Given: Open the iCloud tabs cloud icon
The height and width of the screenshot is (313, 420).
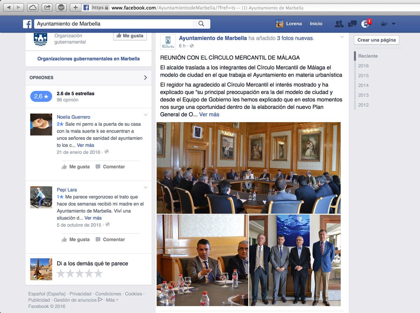Looking at the screenshot, I should point(33,7).
